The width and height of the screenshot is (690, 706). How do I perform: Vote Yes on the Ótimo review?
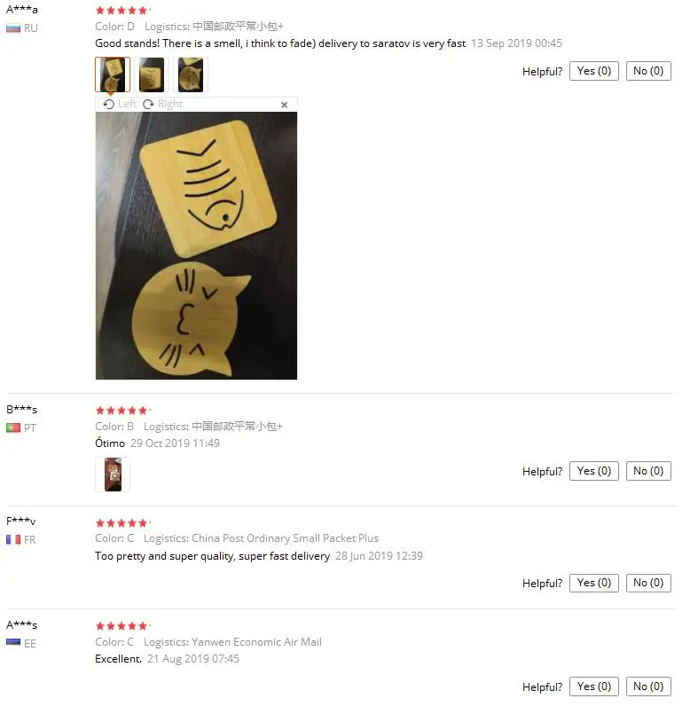coord(593,471)
